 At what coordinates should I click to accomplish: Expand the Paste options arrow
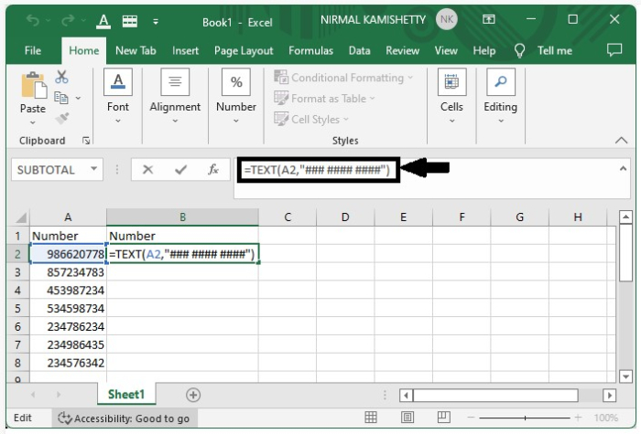(33, 122)
